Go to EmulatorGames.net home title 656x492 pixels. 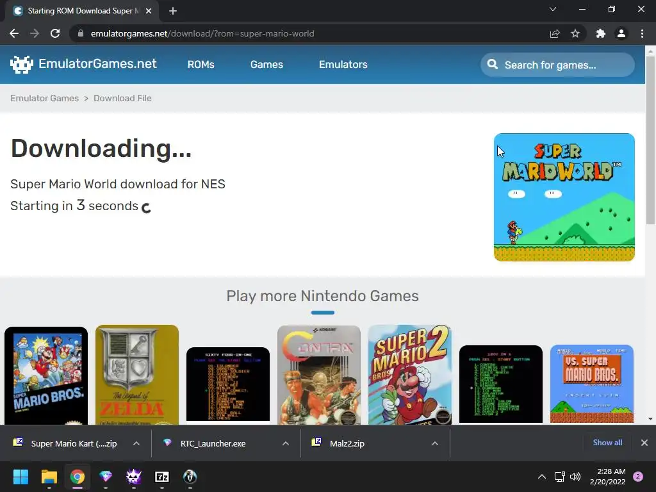pyautogui.click(x=97, y=63)
